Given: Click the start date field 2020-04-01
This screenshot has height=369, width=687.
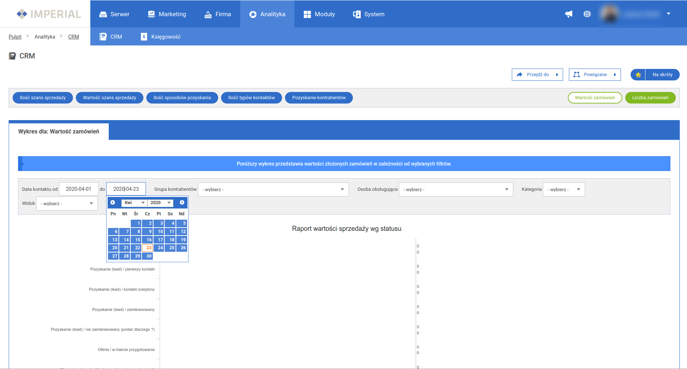Looking at the screenshot, I should coord(78,189).
